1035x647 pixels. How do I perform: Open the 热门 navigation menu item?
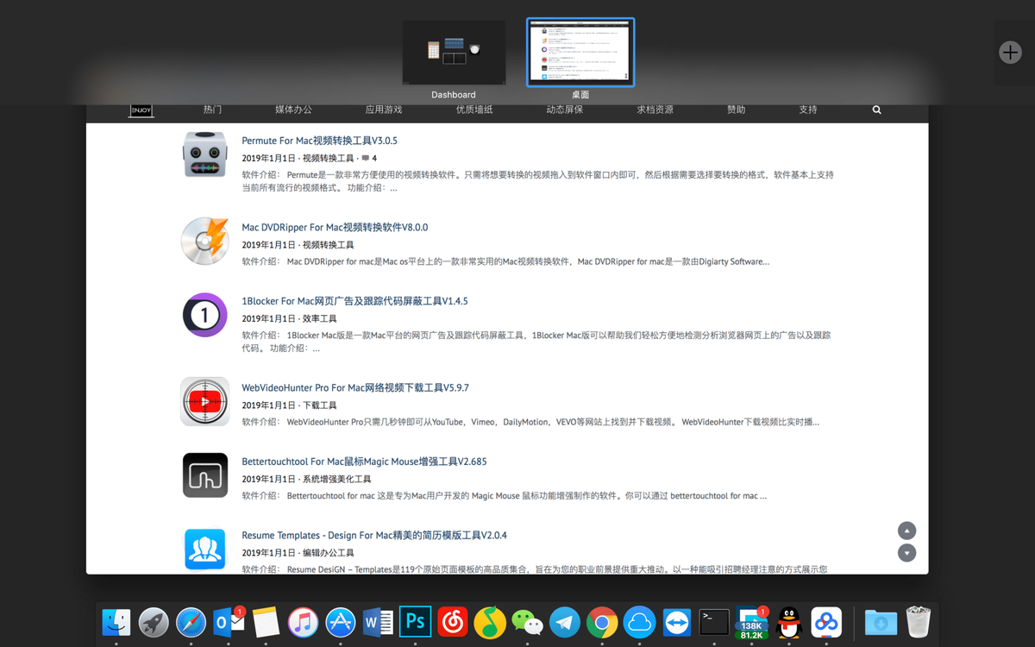(x=213, y=110)
